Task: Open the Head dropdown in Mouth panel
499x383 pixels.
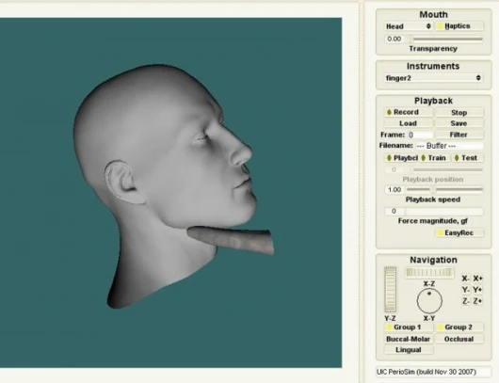Action: point(409,26)
